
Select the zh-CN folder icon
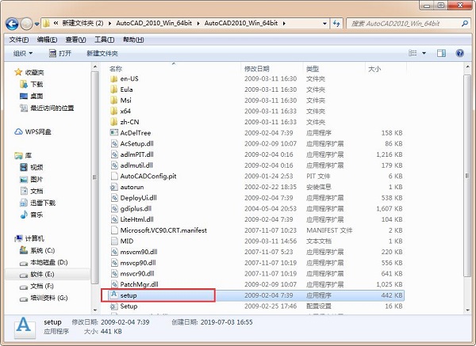coord(113,122)
